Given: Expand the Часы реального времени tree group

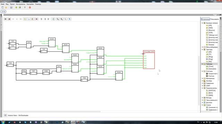Looking at the screenshot, I should click(202, 100).
